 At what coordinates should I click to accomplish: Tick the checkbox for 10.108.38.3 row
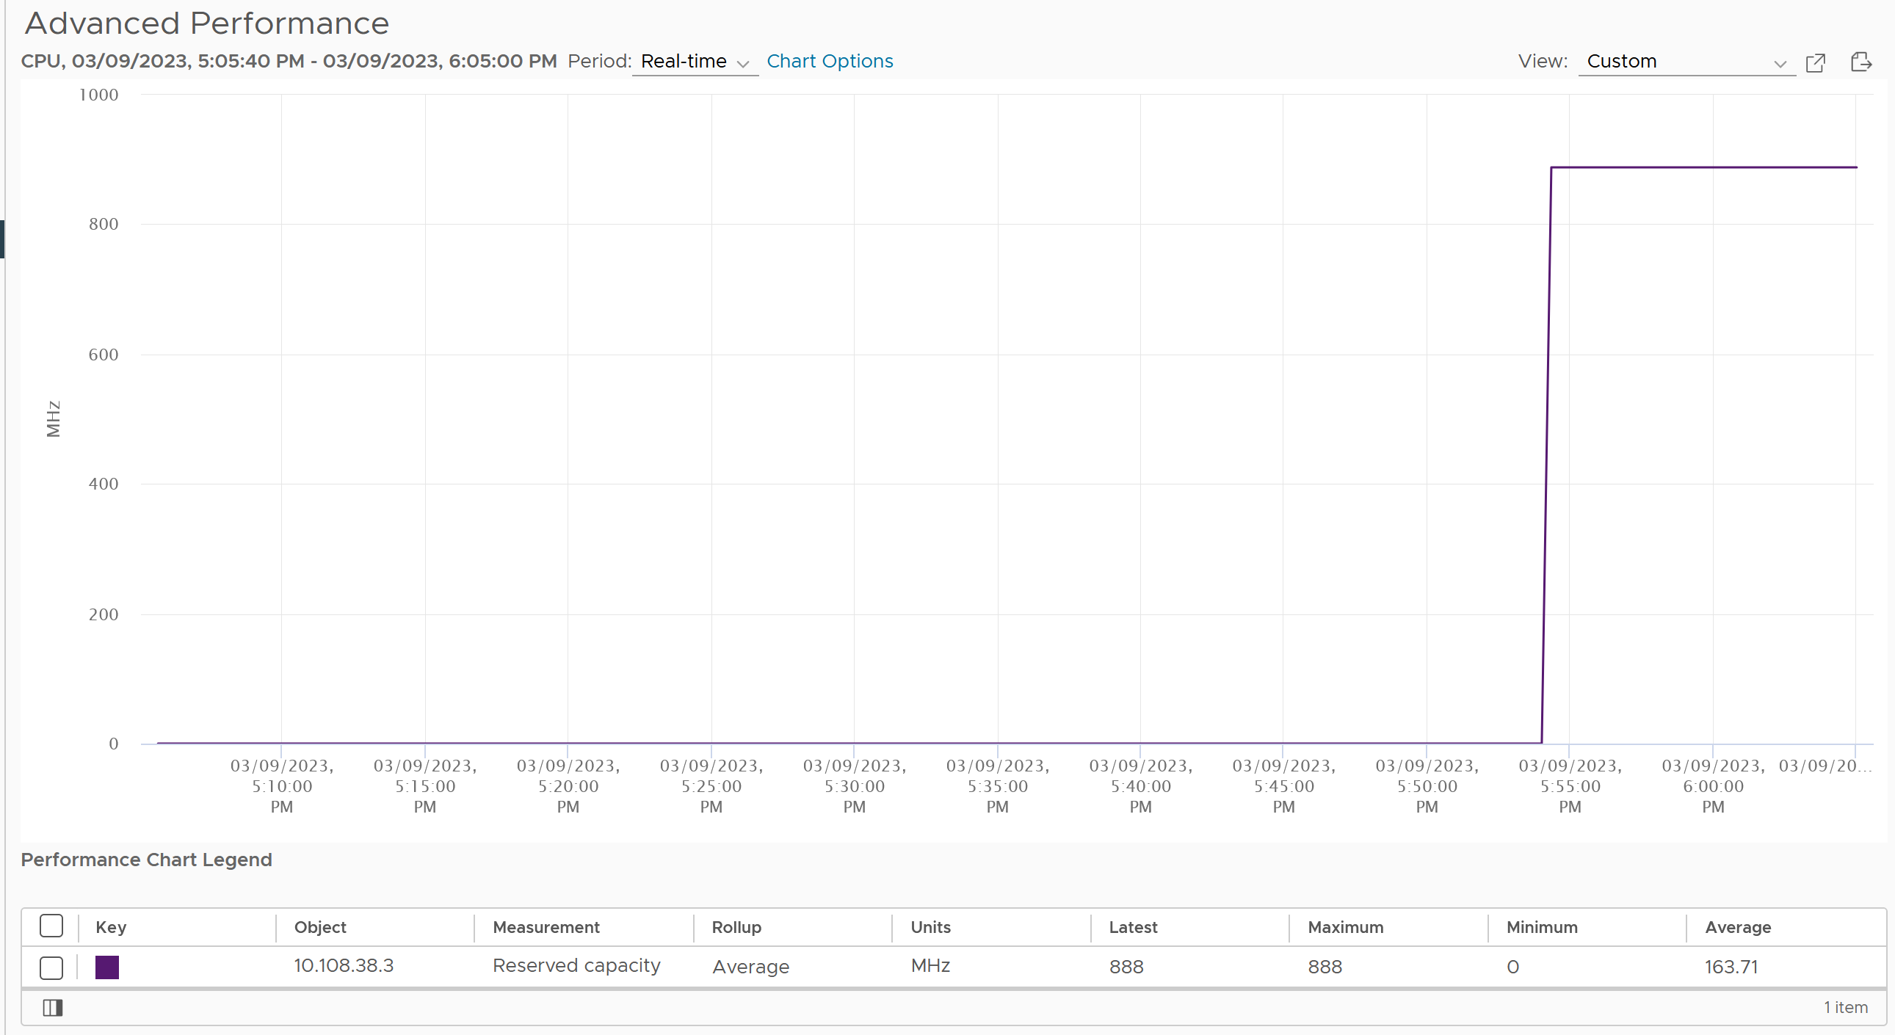[51, 967]
